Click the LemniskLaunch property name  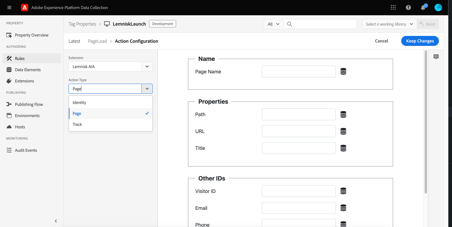129,24
